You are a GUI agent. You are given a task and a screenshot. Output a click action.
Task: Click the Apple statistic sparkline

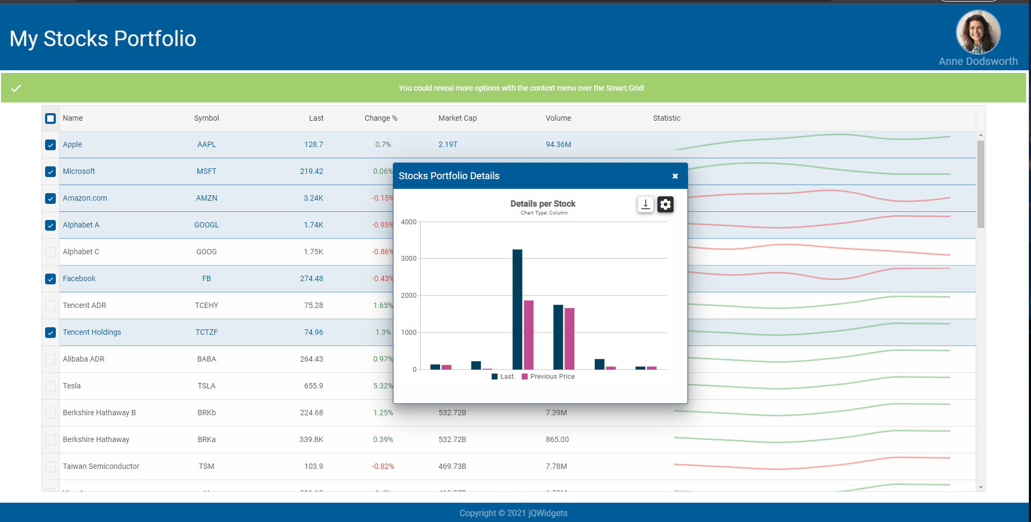pyautogui.click(x=812, y=142)
